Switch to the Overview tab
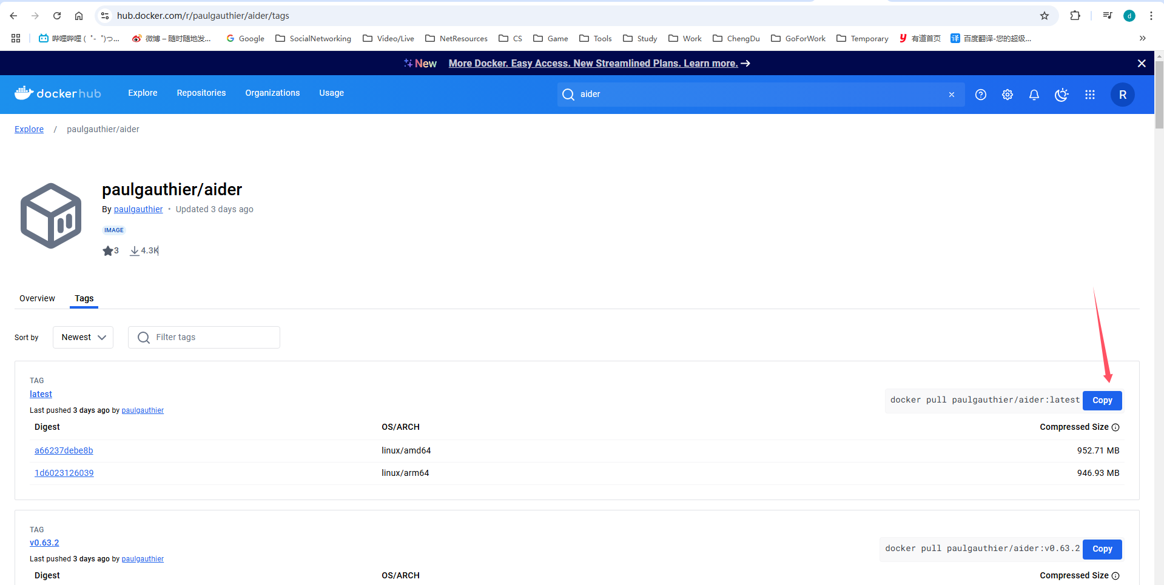The height and width of the screenshot is (585, 1164). (x=37, y=298)
